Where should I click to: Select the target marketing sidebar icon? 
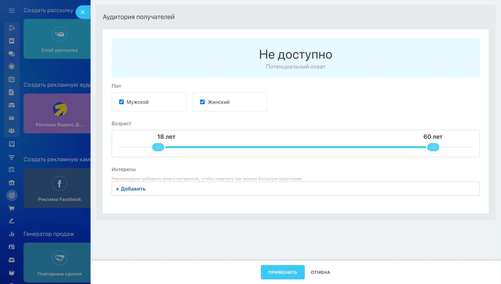[11, 195]
